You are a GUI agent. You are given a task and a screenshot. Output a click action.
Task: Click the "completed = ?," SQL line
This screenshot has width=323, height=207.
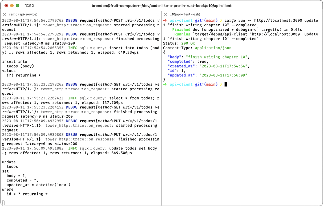click(23, 180)
